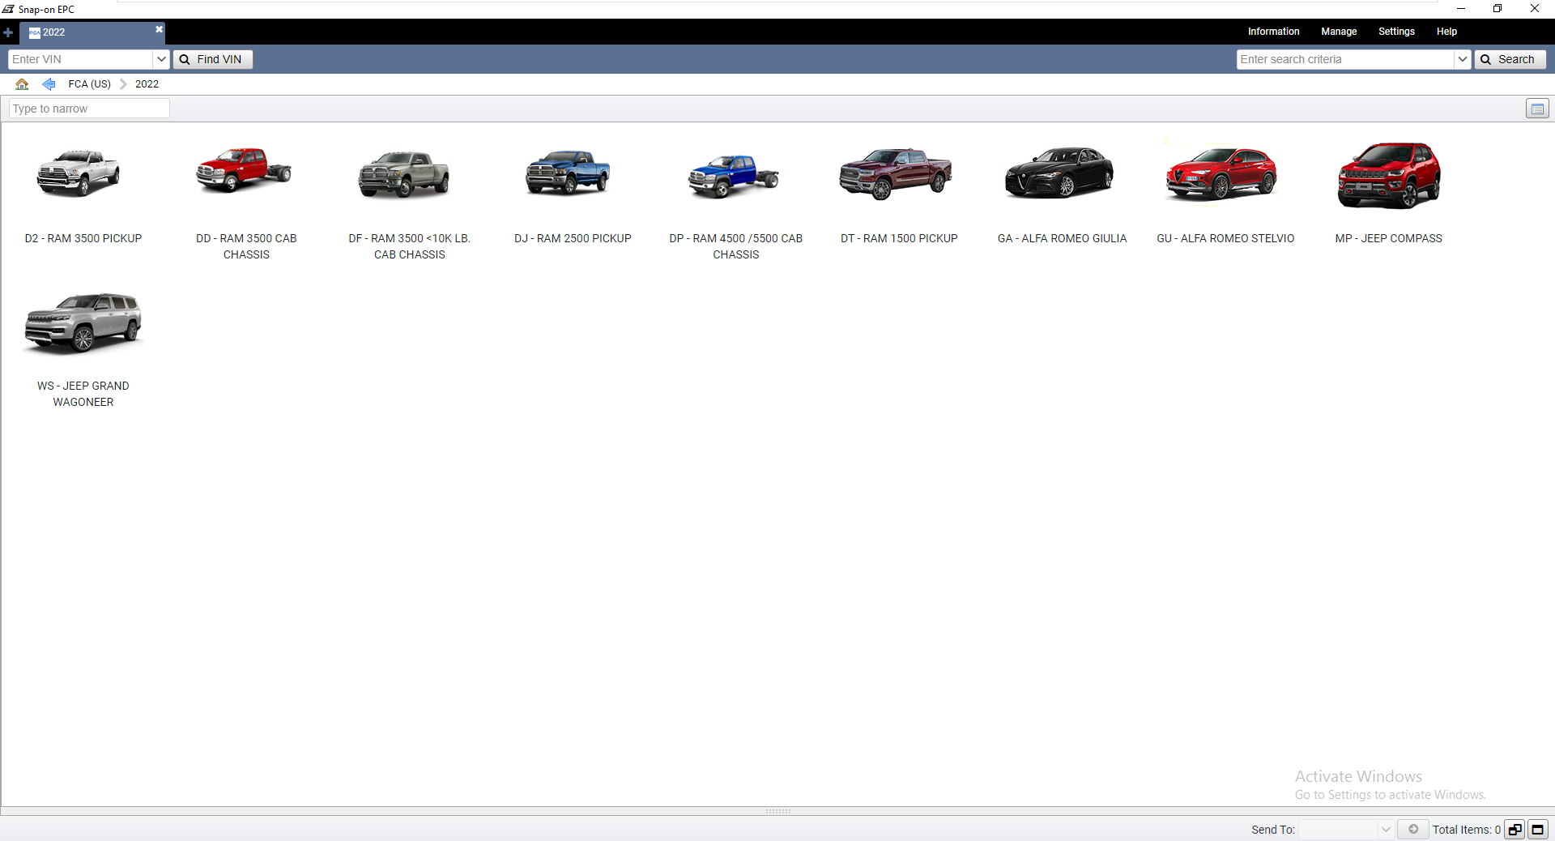
Task: Expand the VIN history dropdown
Action: (161, 59)
